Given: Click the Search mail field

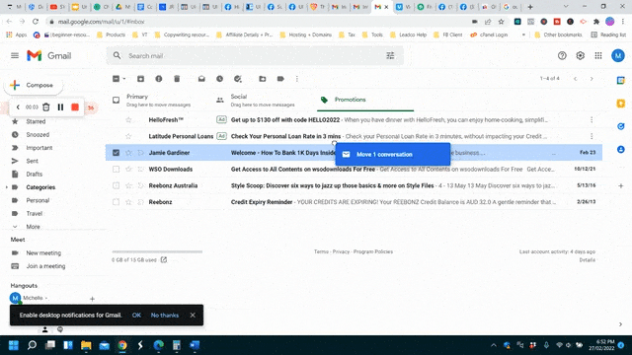Looking at the screenshot, I should point(254,55).
